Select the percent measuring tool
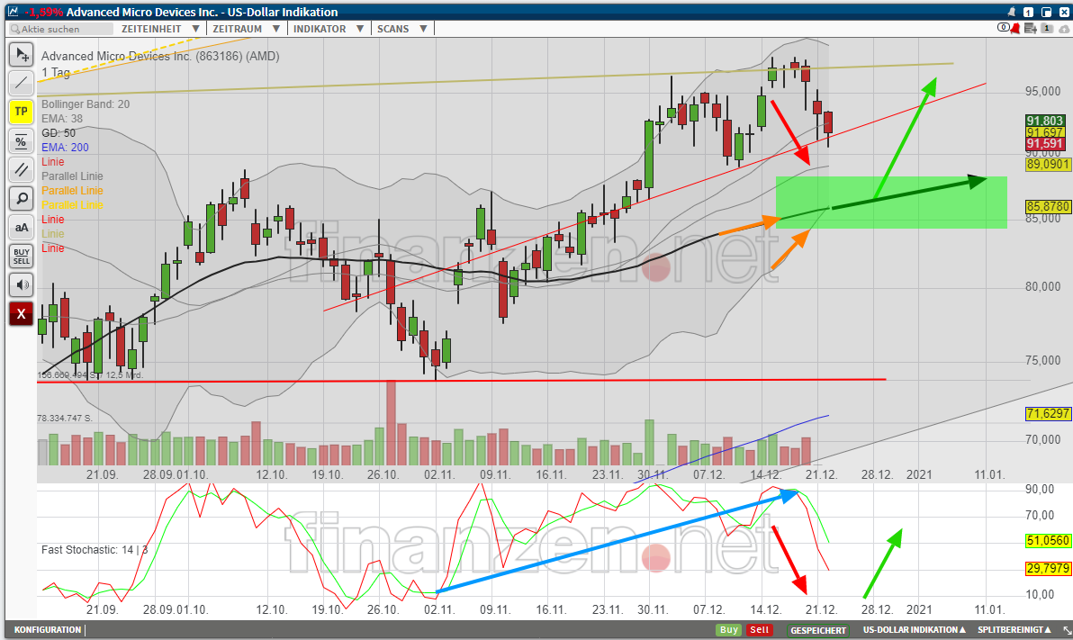 [x=22, y=141]
